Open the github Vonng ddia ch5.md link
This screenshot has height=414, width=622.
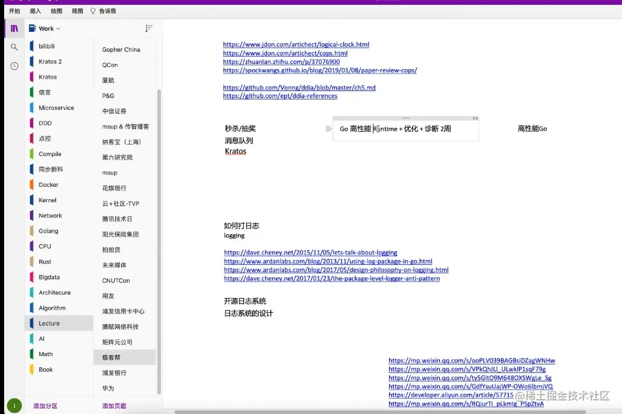tap(299, 88)
